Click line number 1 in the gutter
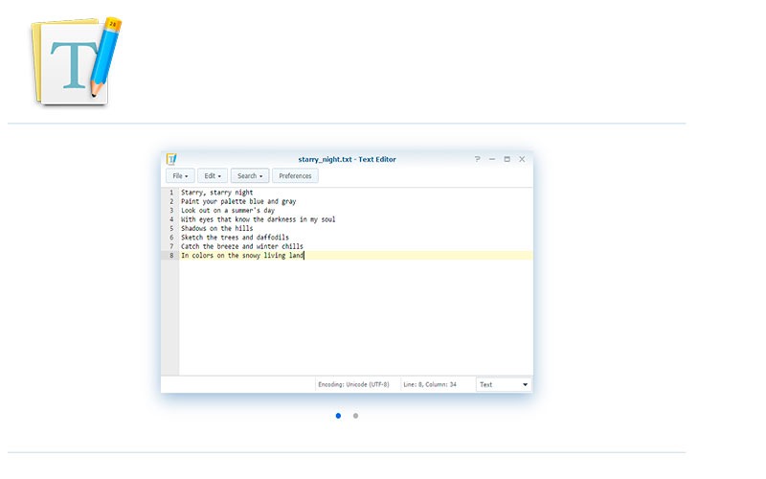766x479 pixels. coord(171,193)
